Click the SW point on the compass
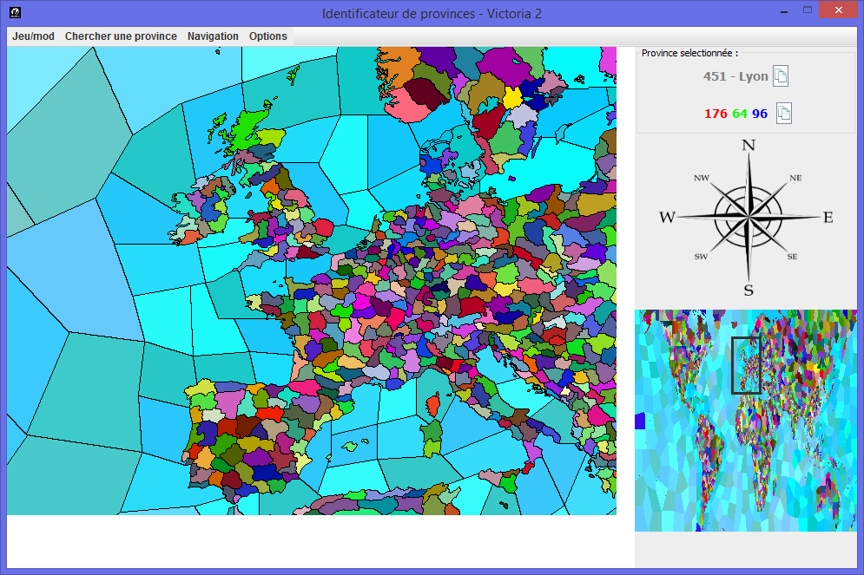 pos(701,257)
